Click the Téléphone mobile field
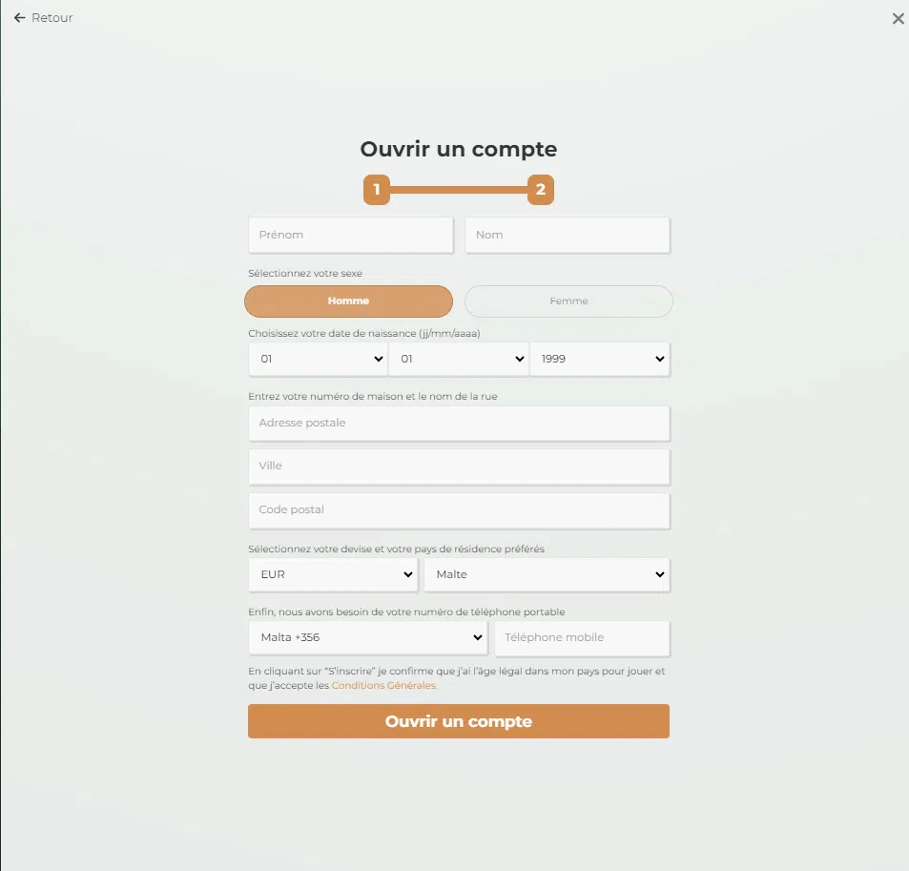Screen dimensions: 909x871 click(582, 638)
